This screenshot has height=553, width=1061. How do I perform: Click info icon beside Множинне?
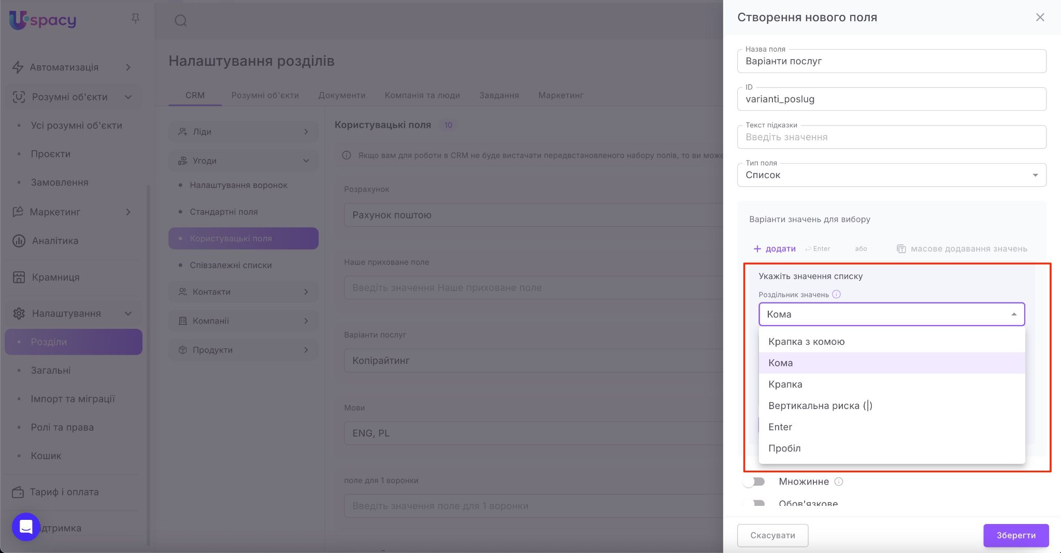(839, 482)
